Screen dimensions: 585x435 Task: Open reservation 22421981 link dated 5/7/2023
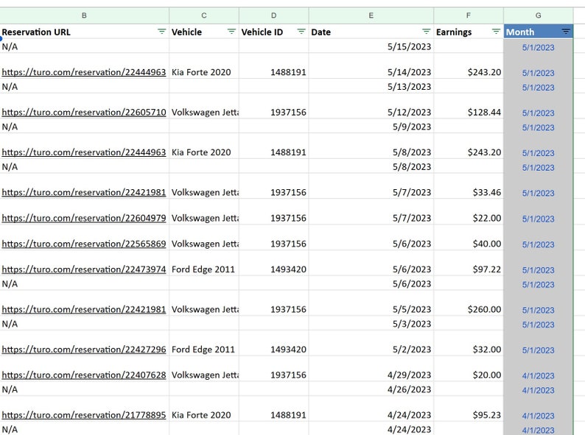[x=84, y=192]
